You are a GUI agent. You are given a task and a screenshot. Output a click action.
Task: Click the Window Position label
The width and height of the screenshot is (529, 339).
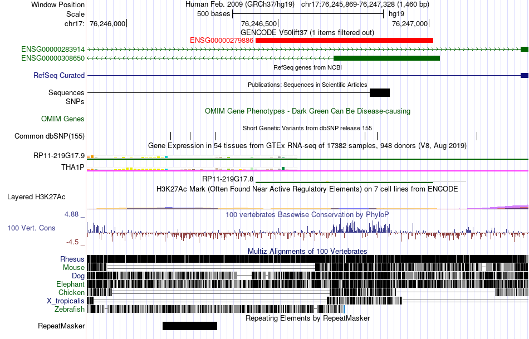pos(58,4)
